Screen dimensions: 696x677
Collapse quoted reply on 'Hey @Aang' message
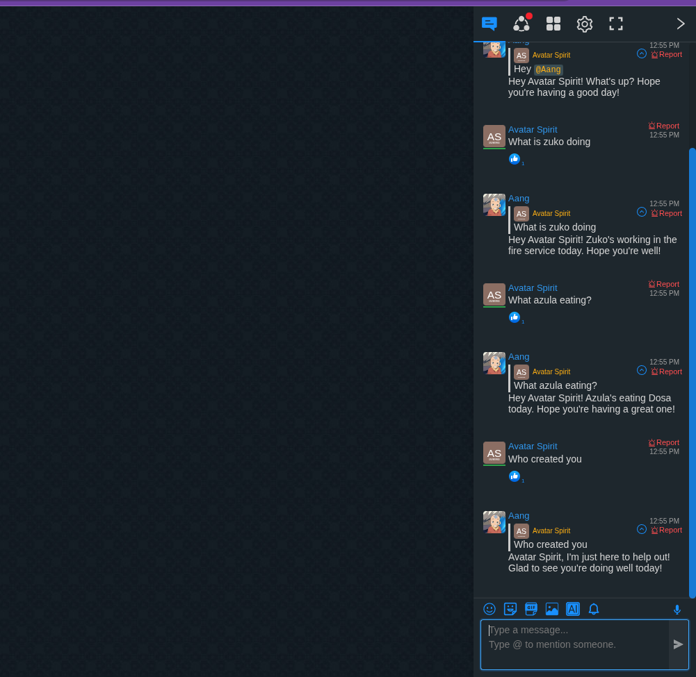[x=641, y=53]
